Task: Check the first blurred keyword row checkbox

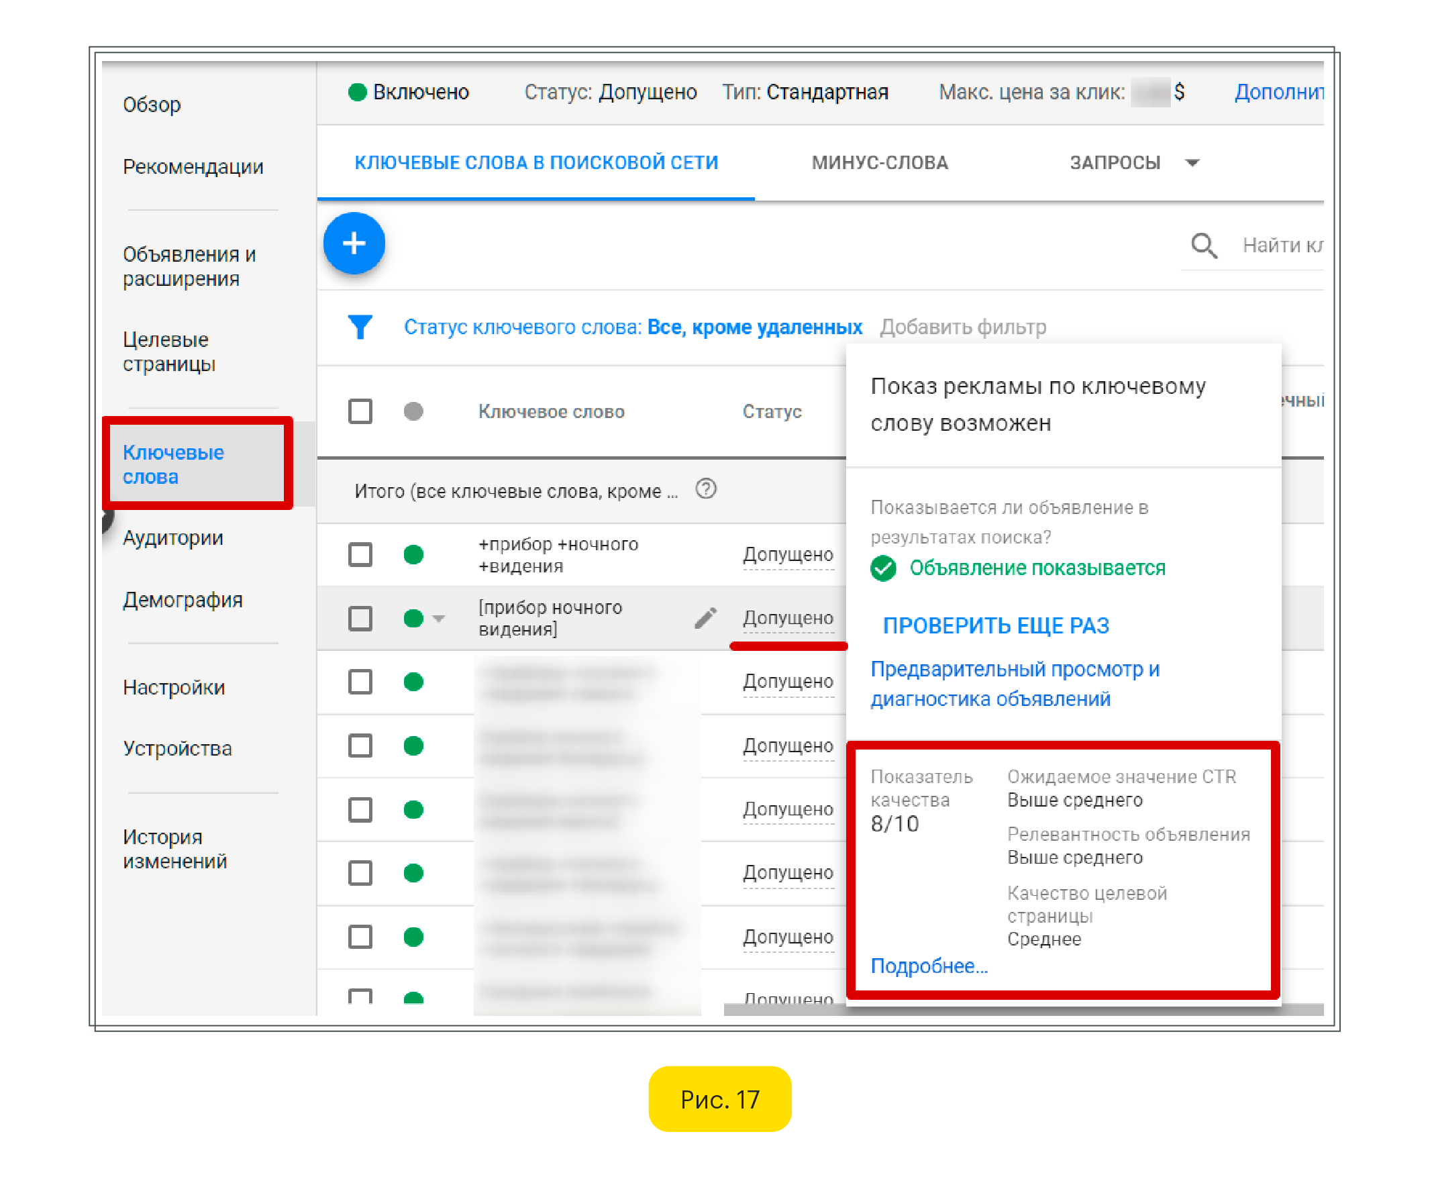Action: click(x=360, y=681)
